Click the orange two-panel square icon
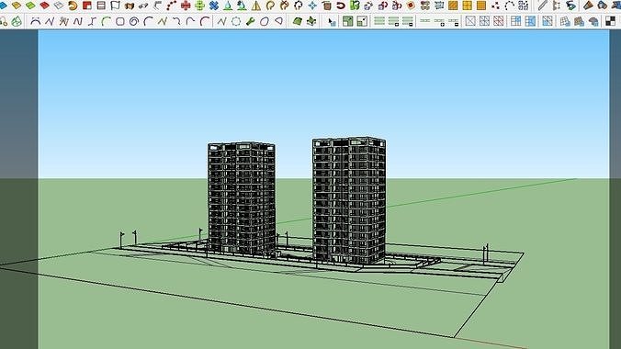621x349 pixels. 453,6
